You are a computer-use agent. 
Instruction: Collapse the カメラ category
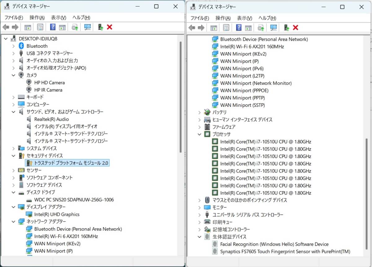13,75
